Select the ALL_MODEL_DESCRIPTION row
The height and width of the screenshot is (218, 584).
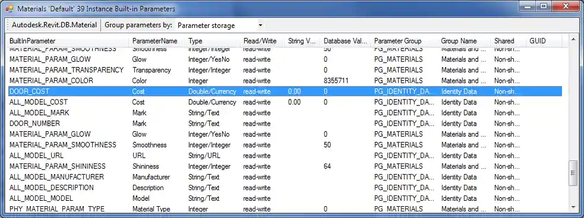(x=285, y=188)
